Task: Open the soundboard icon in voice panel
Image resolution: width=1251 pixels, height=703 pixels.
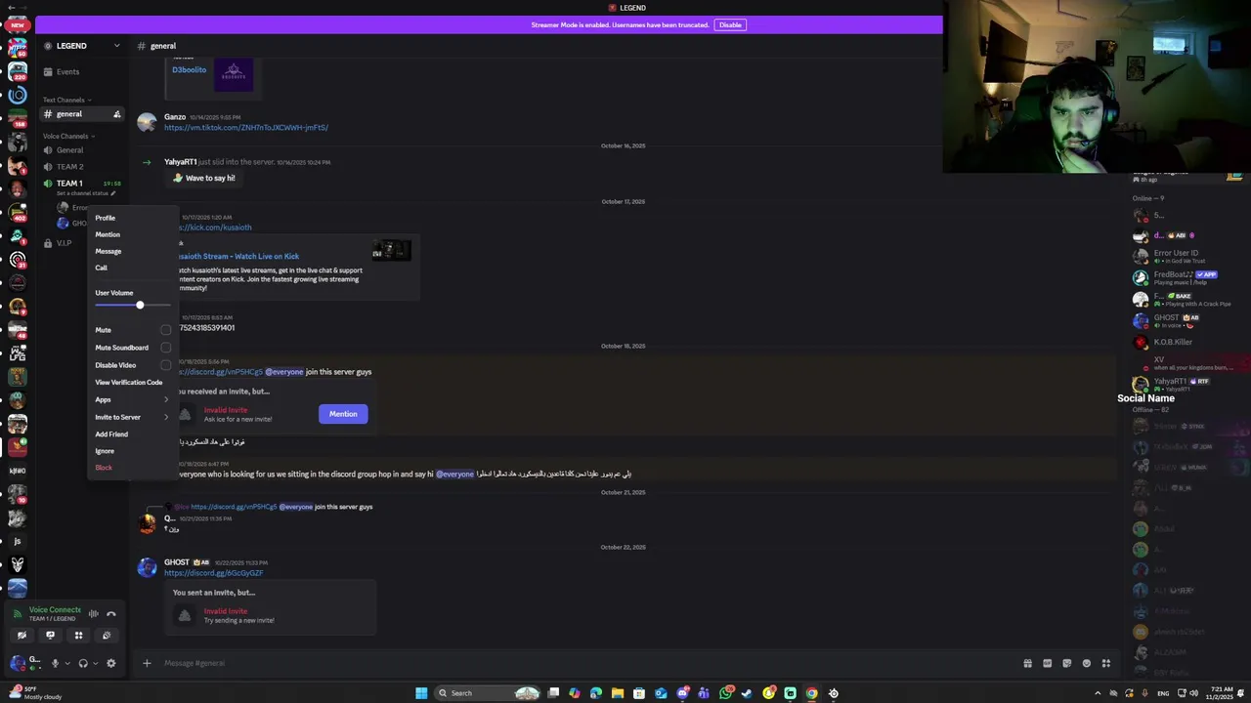Action: tap(107, 636)
